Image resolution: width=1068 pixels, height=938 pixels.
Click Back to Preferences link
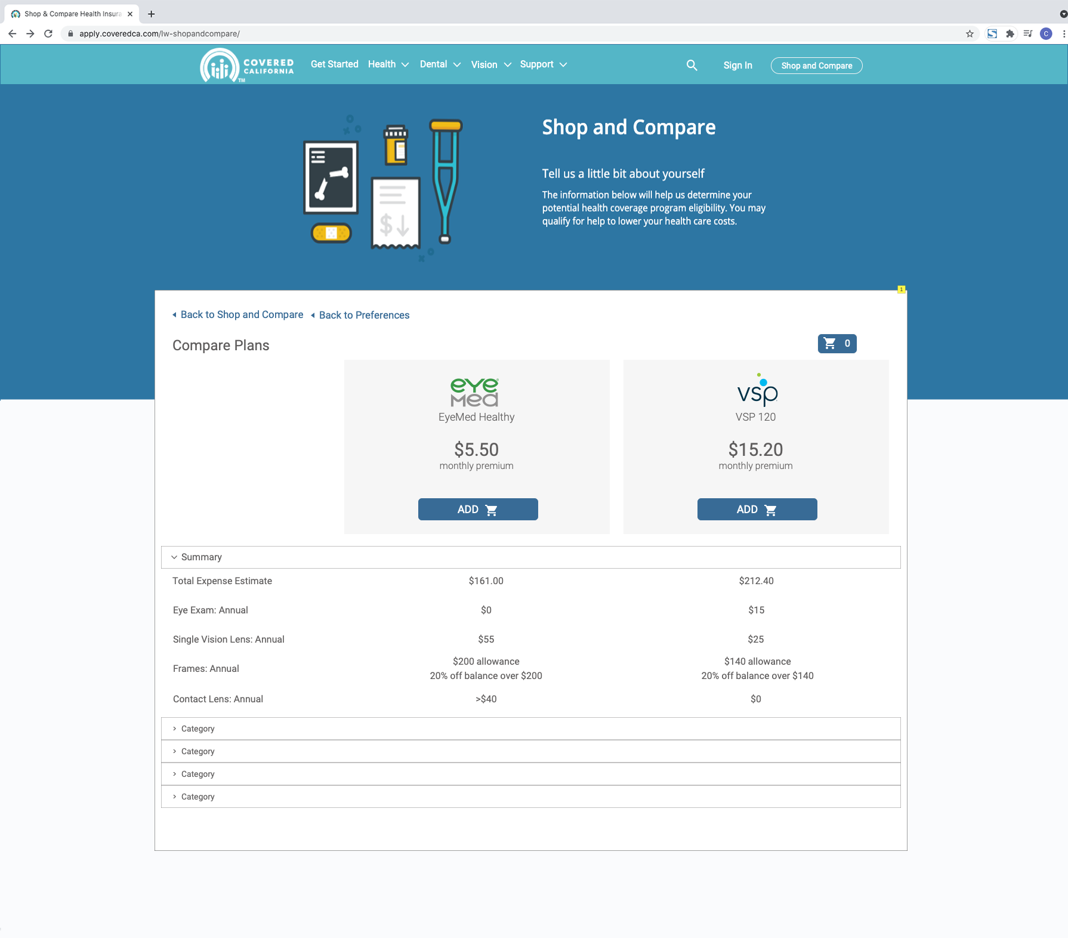364,314
